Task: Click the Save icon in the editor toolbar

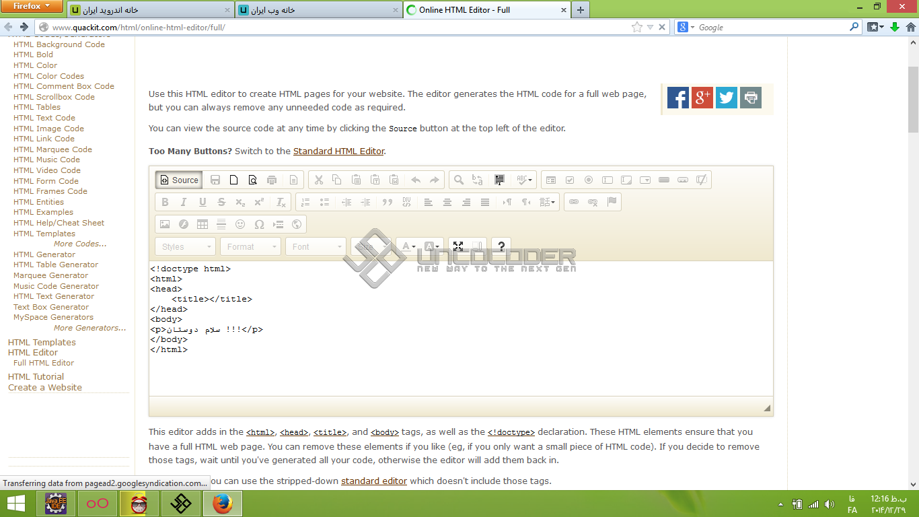Action: 215,180
